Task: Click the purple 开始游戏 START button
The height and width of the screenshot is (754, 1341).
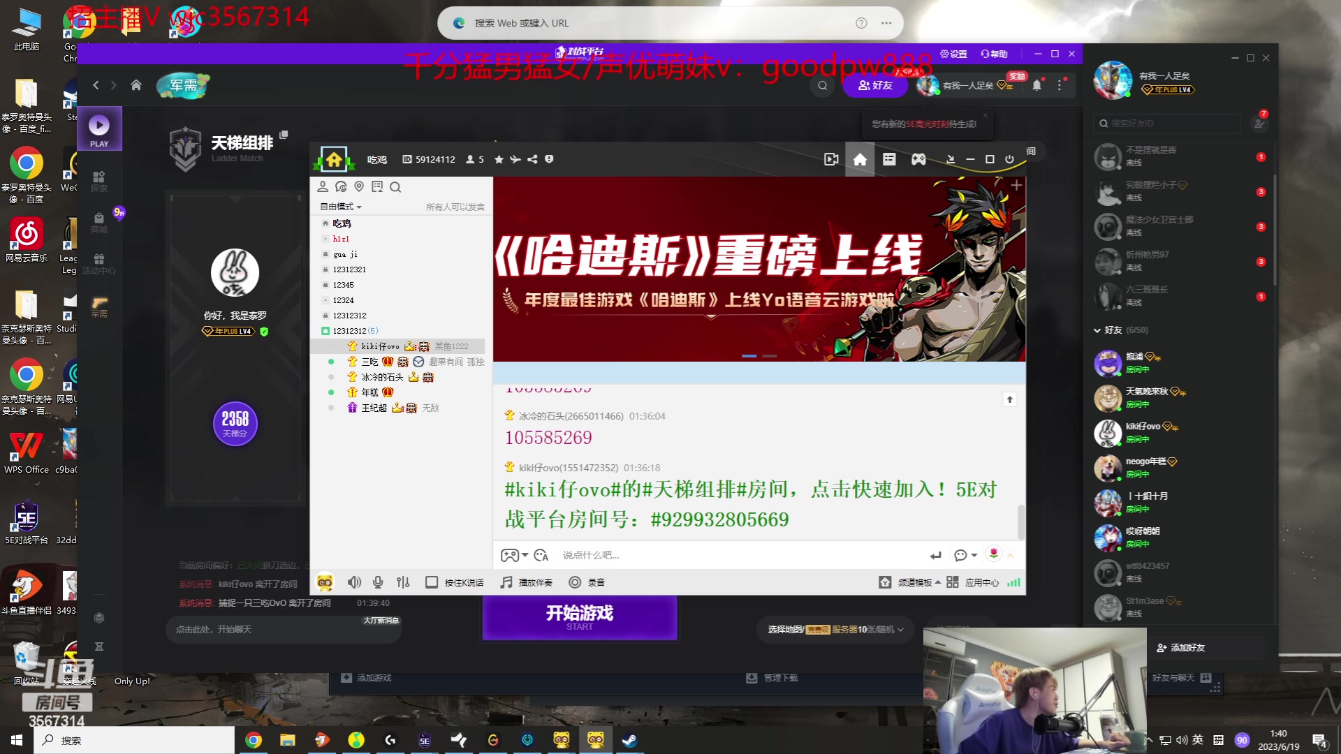Action: 580,617
